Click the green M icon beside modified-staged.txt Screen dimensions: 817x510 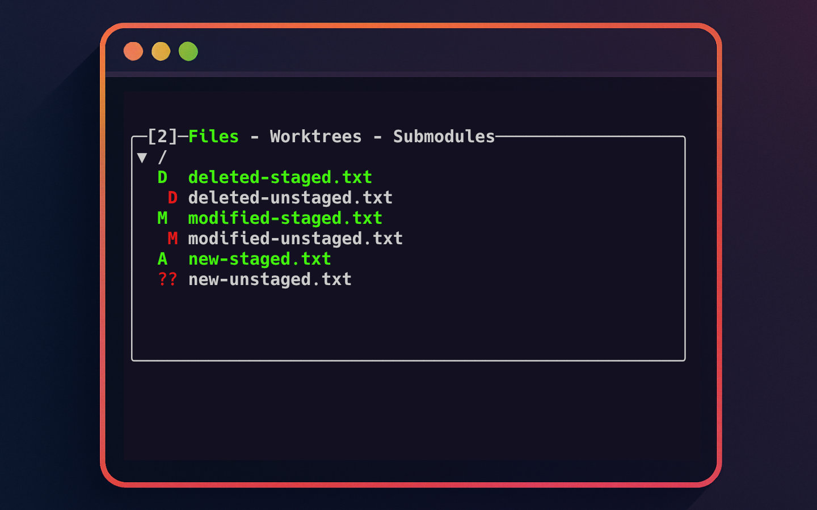pos(163,218)
